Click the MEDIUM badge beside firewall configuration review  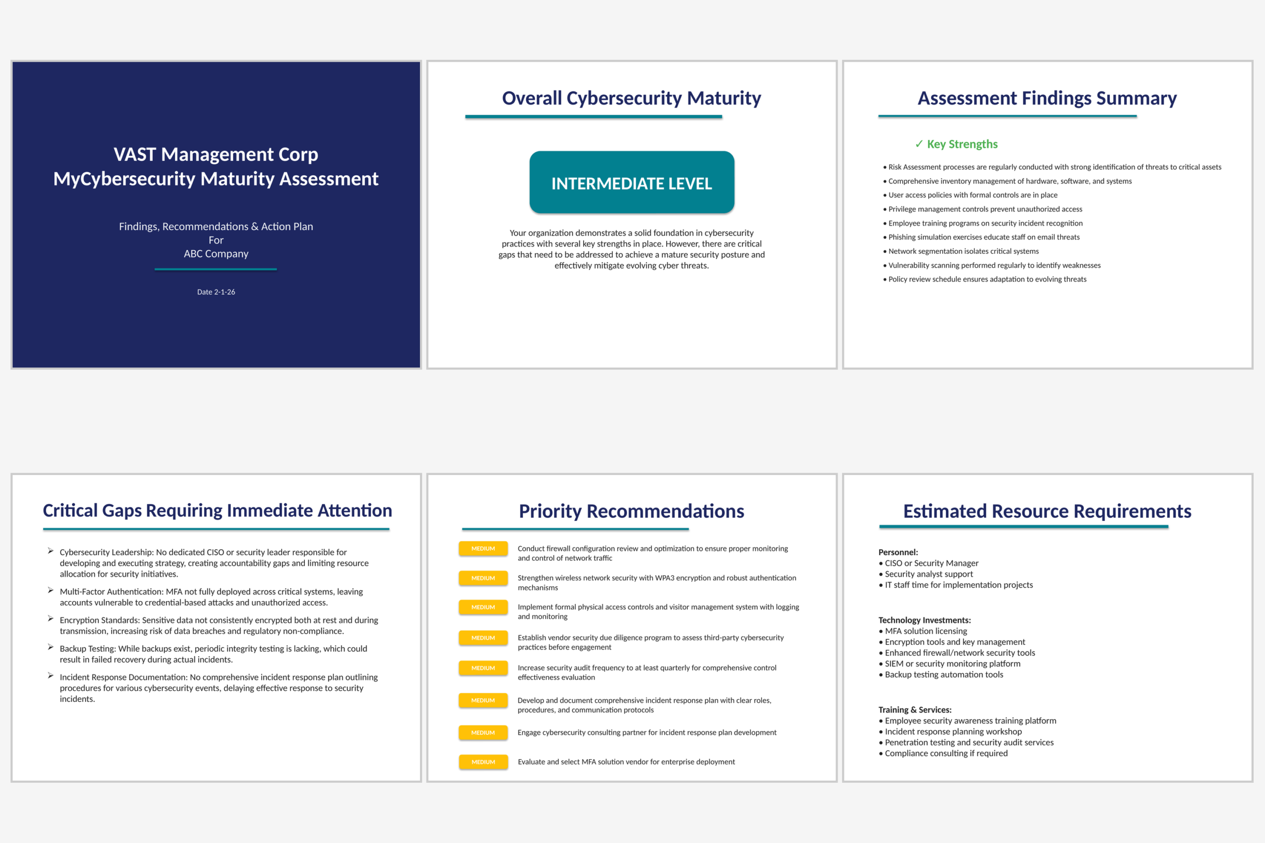(x=483, y=548)
